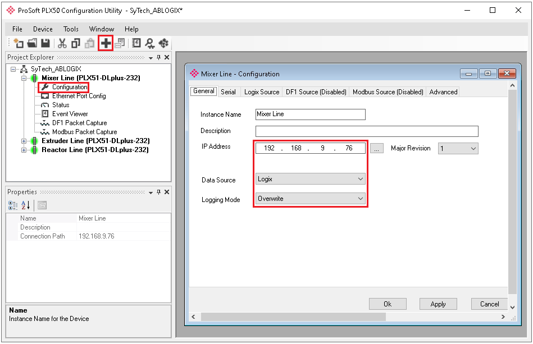This screenshot has height=344, width=533.
Task: Open a project with the folder icon
Action: pyautogui.click(x=32, y=43)
